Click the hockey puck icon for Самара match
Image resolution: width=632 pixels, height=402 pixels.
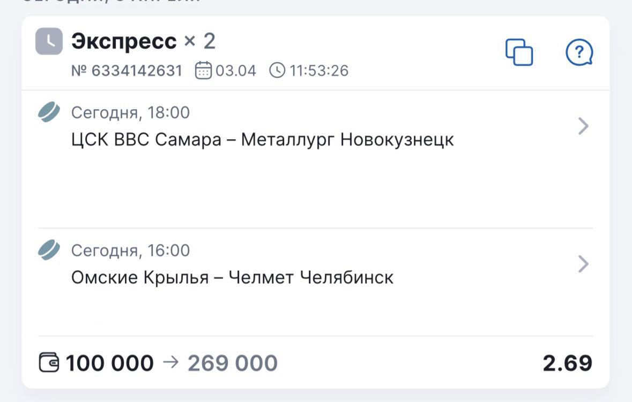tap(49, 112)
